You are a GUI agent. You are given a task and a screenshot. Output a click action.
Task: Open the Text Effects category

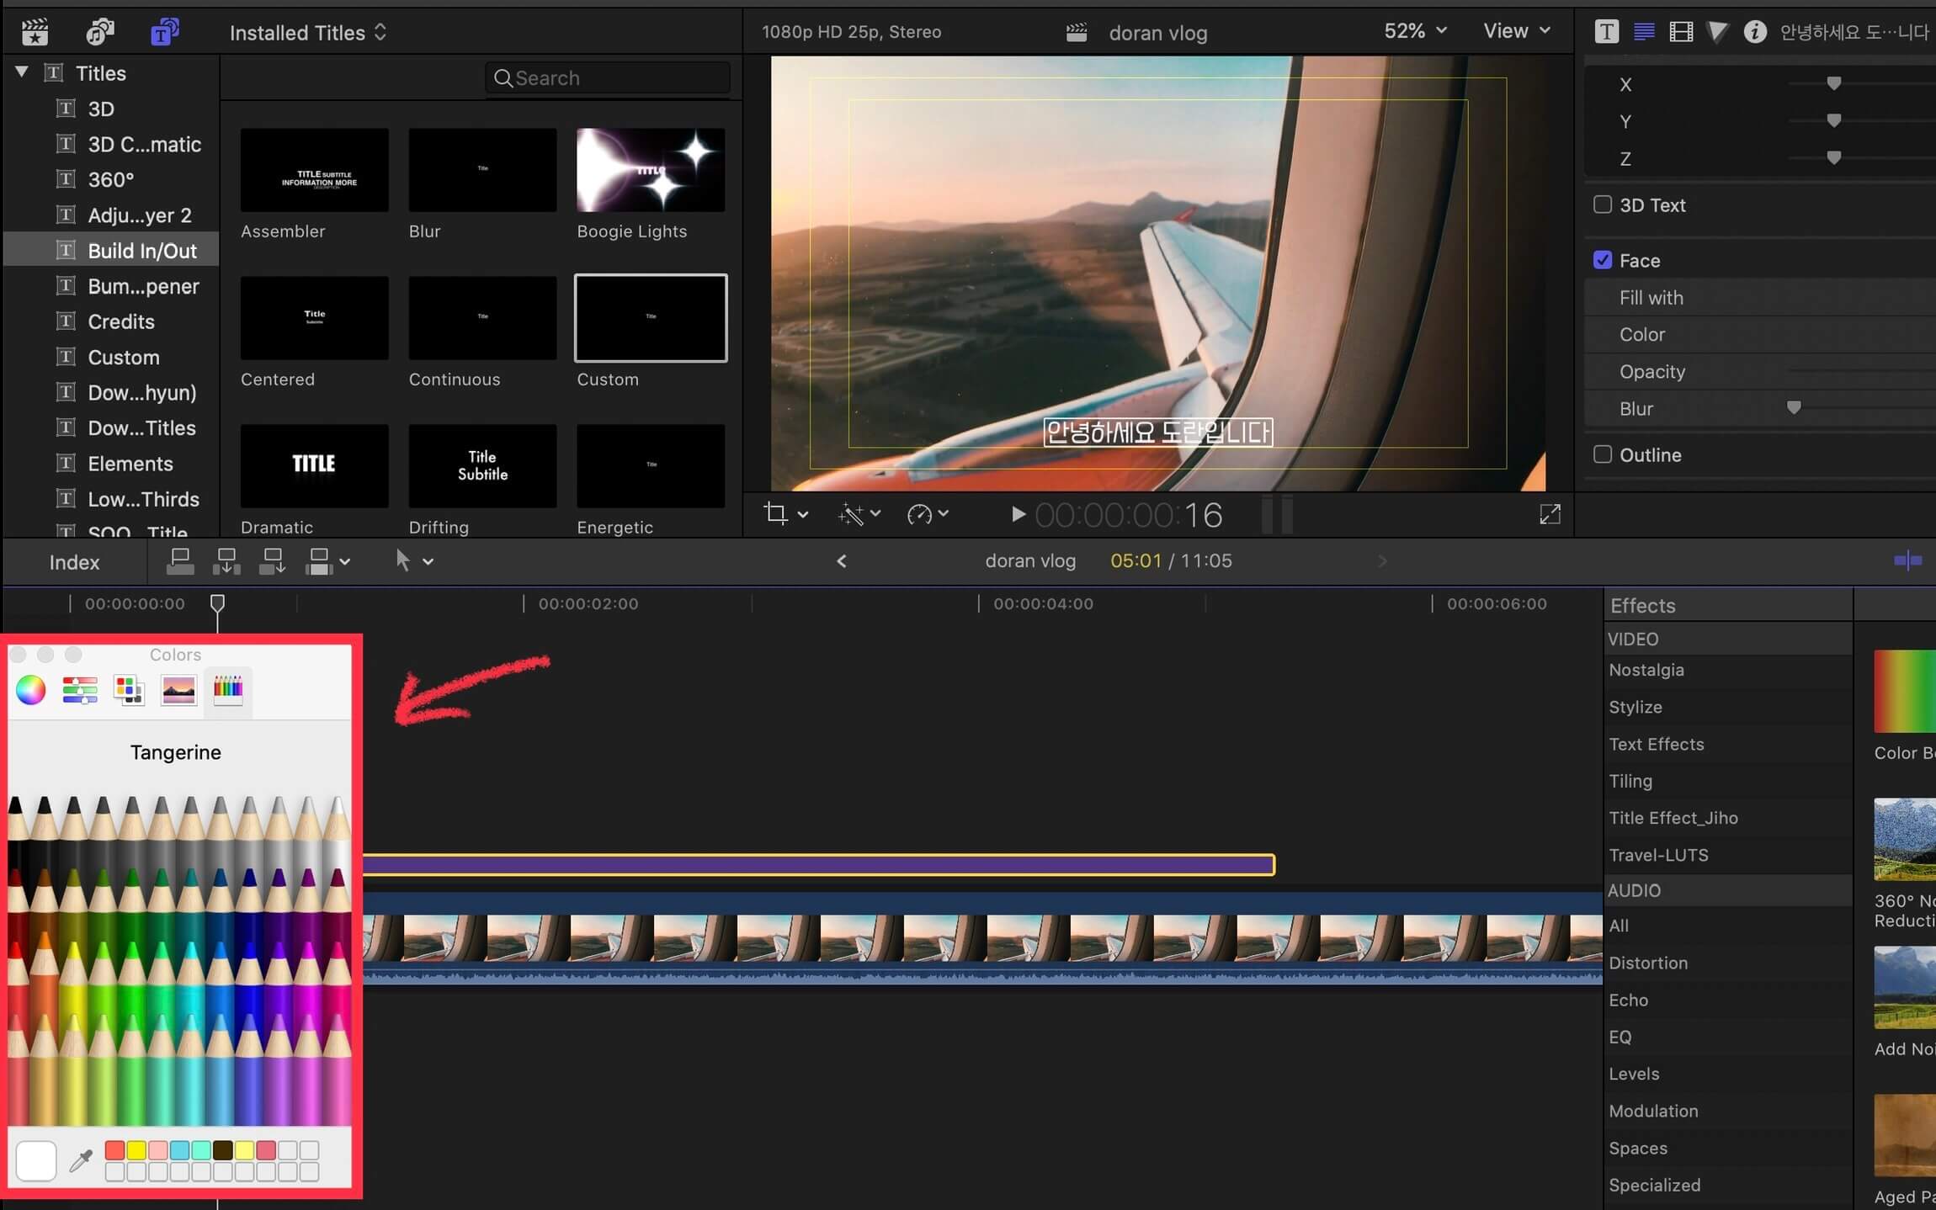1656,744
